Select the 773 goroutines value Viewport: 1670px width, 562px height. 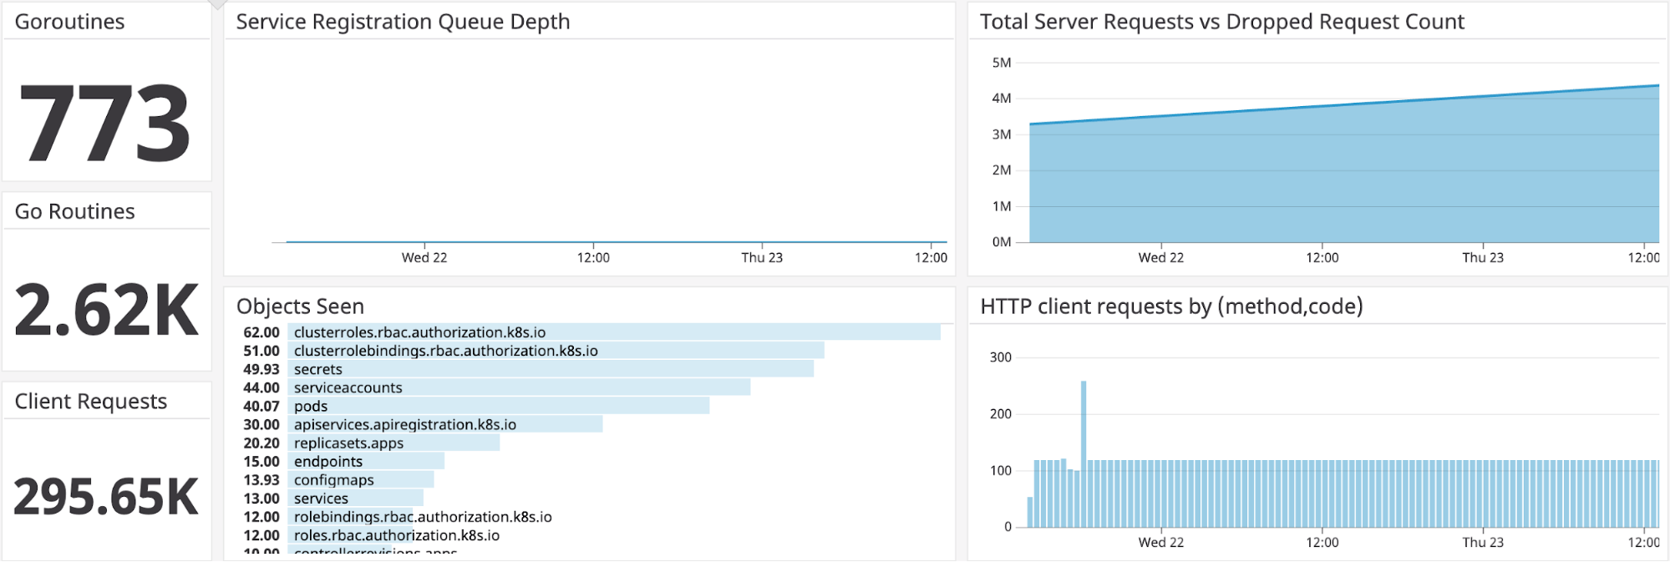click(105, 124)
